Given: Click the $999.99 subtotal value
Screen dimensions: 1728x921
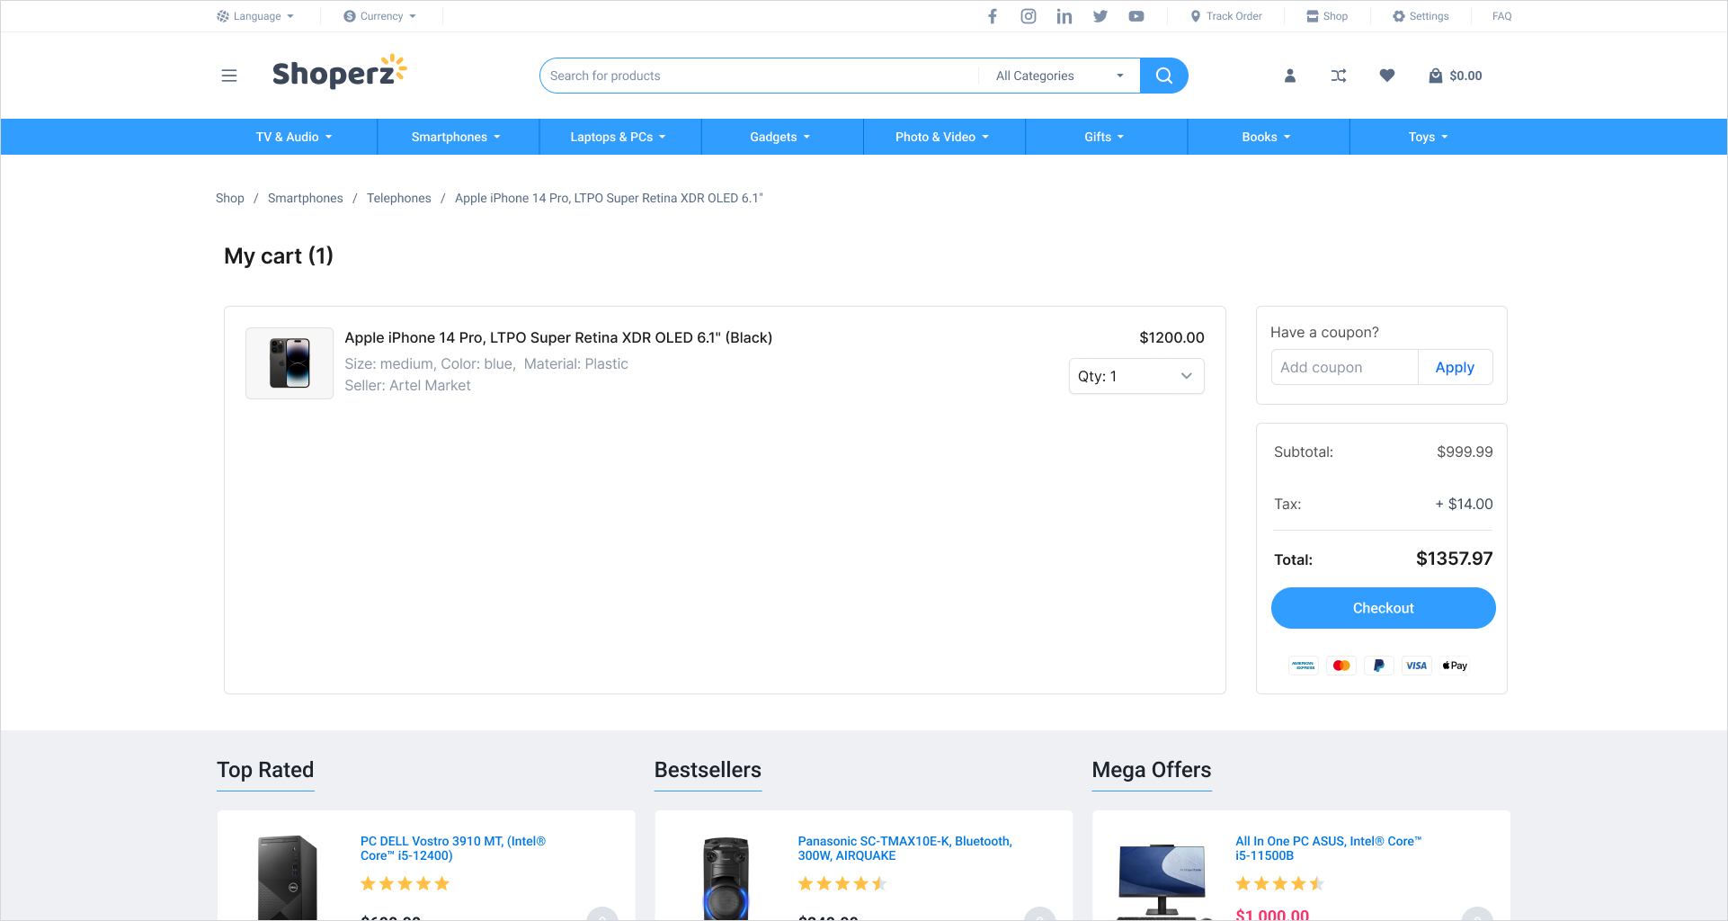Looking at the screenshot, I should [1465, 452].
